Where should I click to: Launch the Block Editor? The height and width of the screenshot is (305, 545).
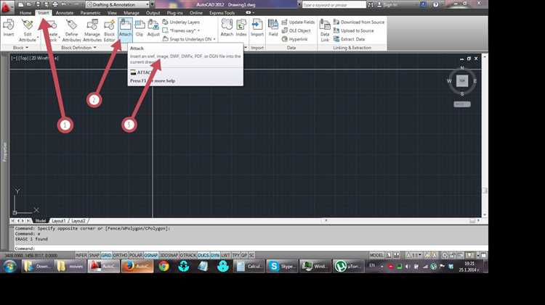(x=109, y=30)
